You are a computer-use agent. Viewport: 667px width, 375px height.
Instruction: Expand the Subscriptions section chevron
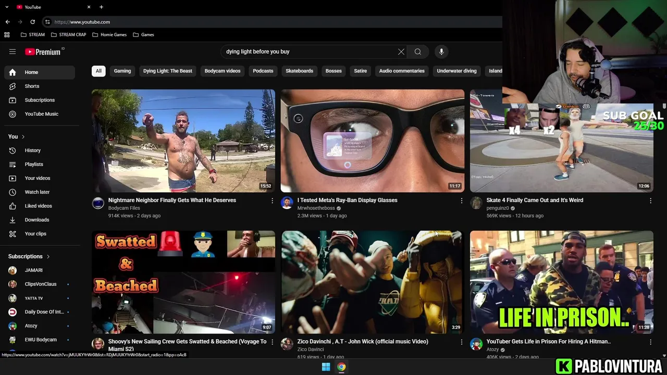coord(48,256)
